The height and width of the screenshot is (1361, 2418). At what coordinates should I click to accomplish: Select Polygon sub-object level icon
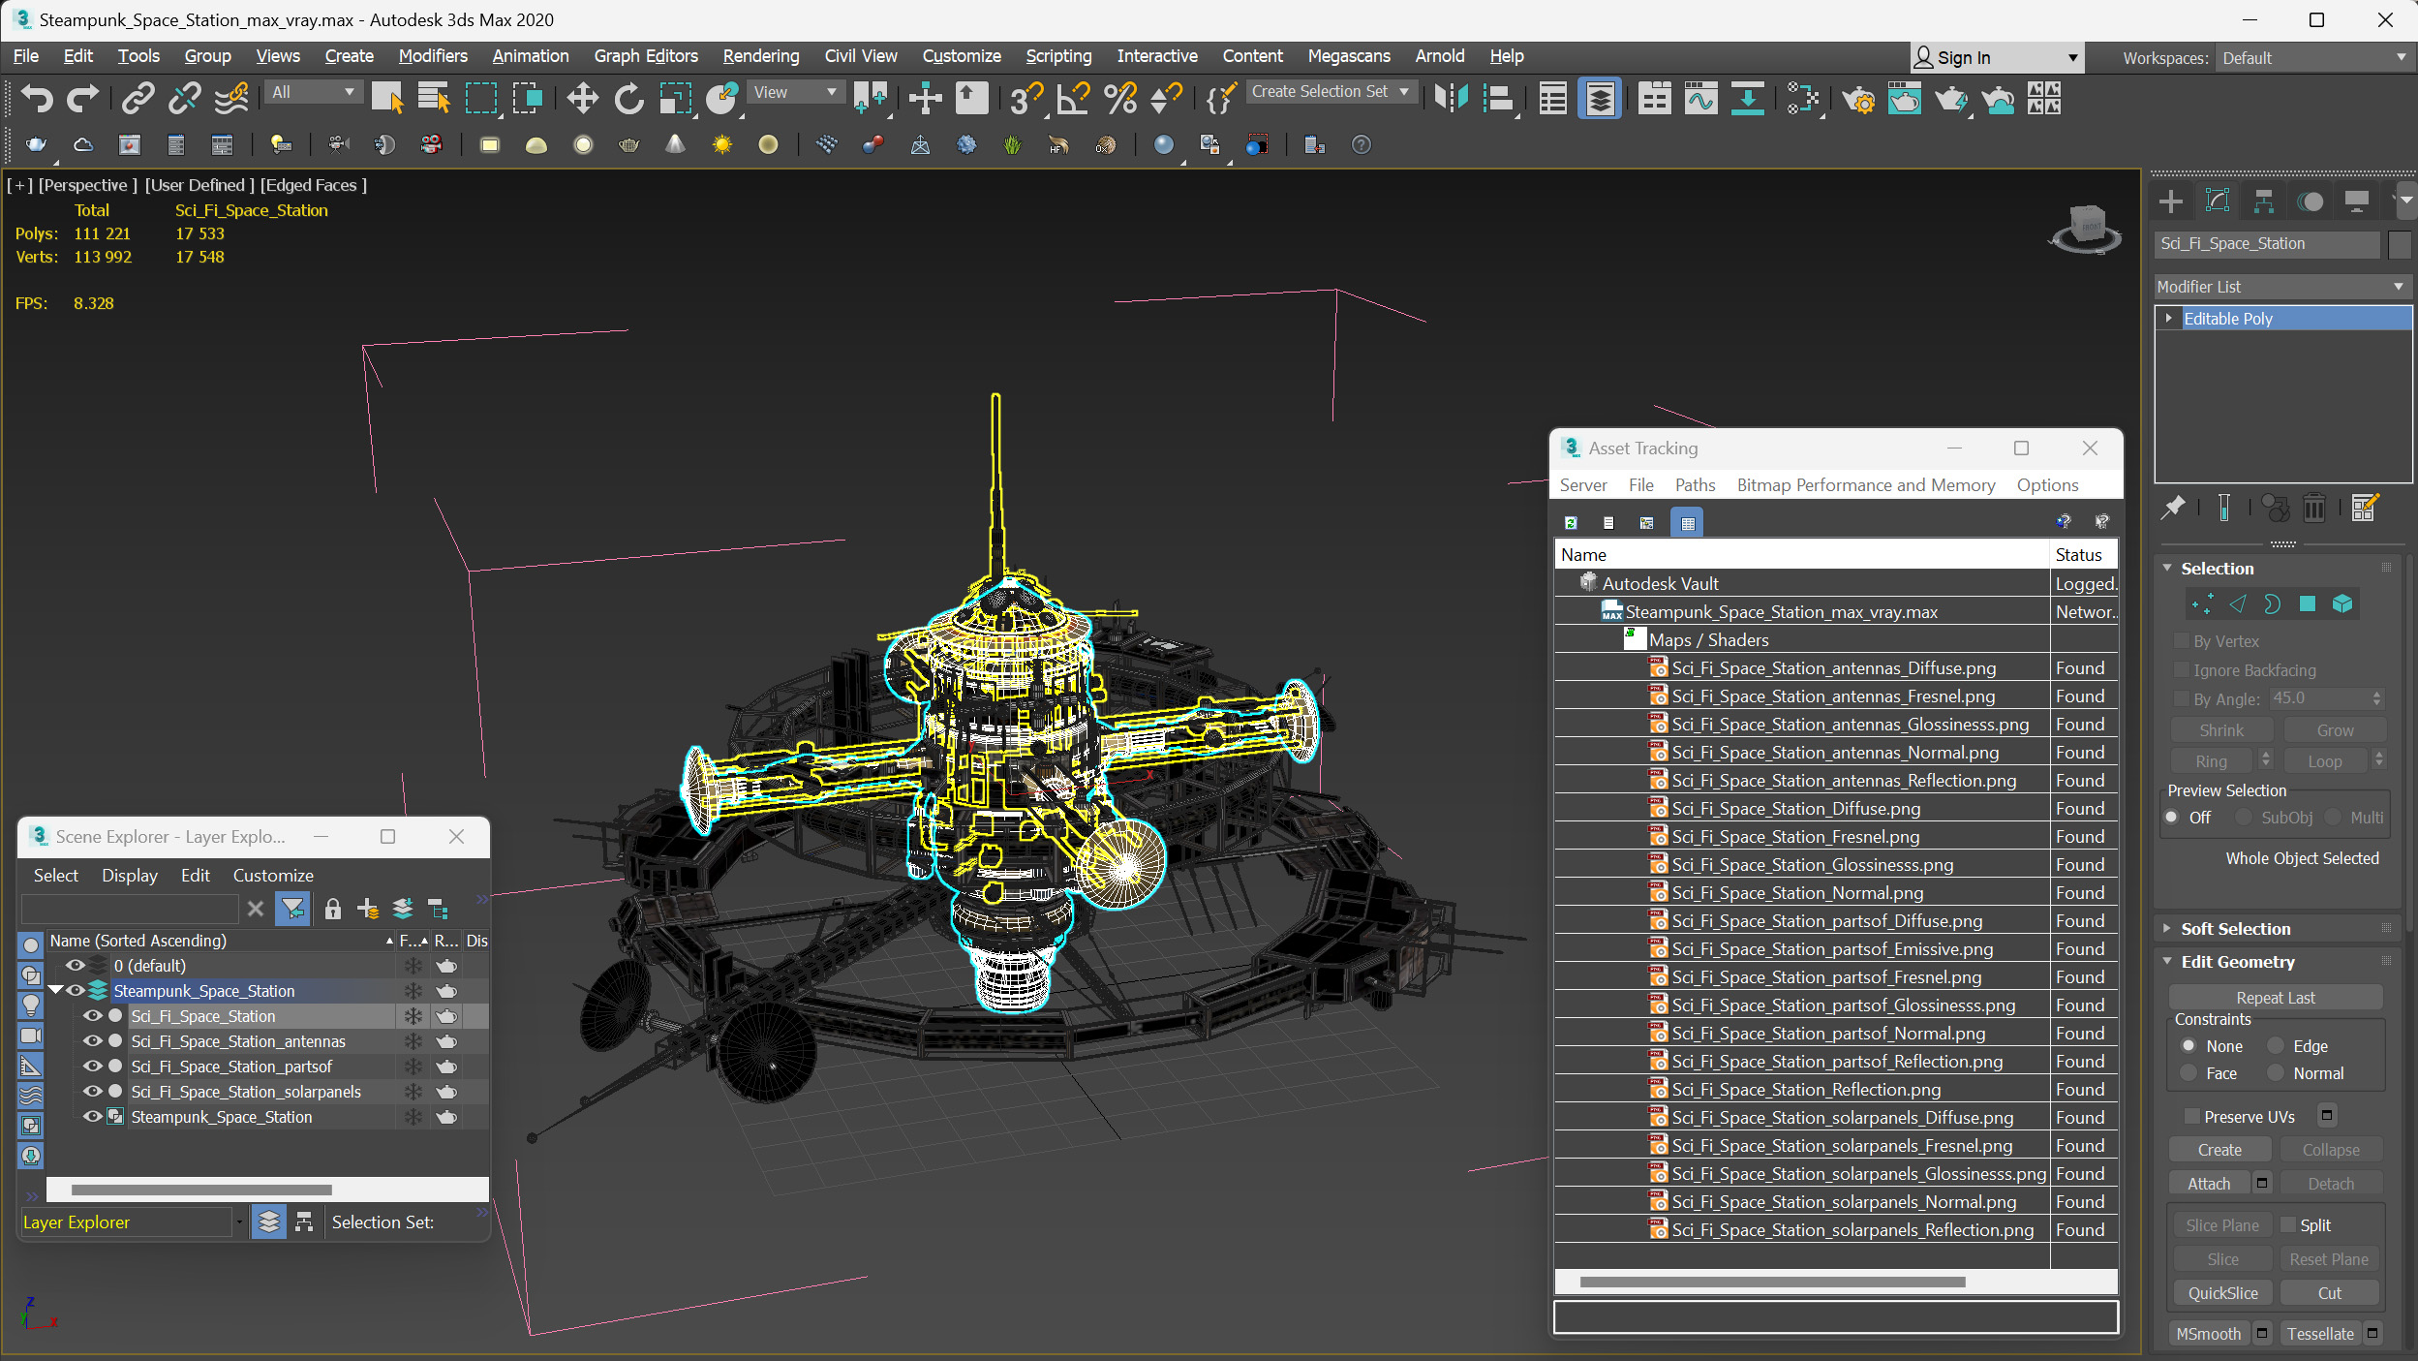[x=2308, y=604]
